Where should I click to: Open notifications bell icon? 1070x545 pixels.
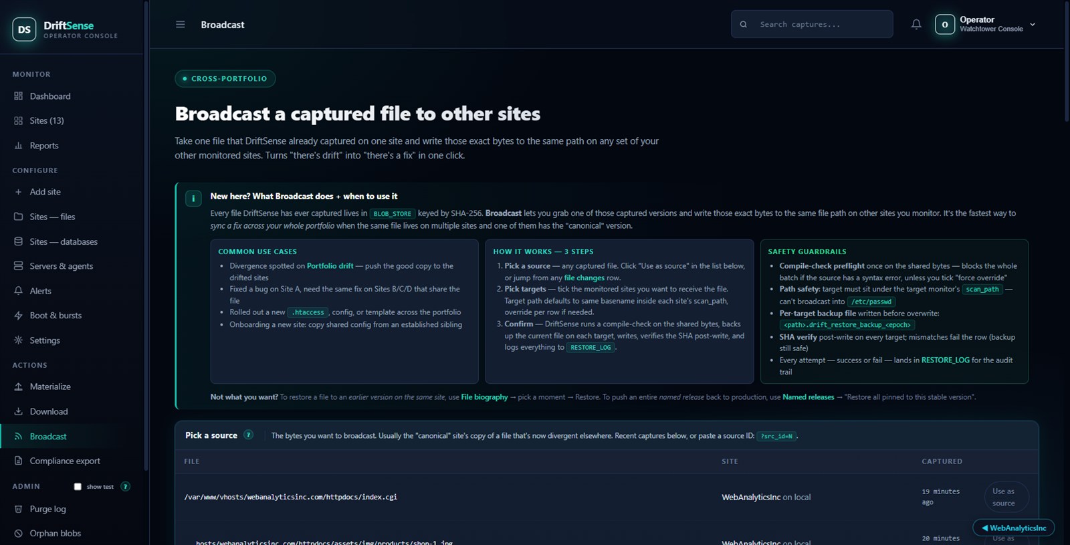point(916,25)
